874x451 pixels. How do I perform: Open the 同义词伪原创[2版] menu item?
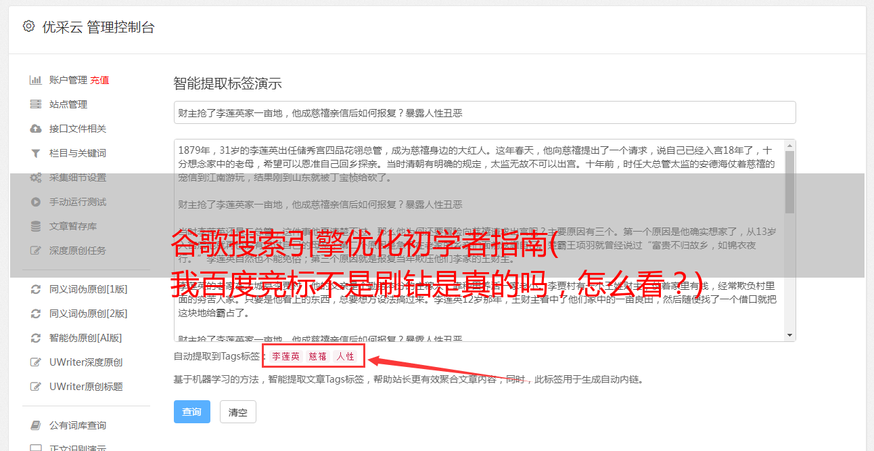(x=88, y=314)
